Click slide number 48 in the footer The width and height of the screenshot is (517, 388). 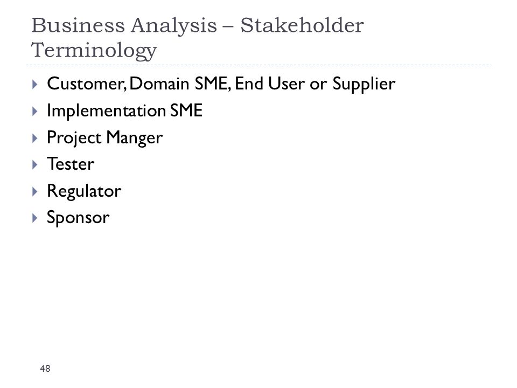(45, 369)
